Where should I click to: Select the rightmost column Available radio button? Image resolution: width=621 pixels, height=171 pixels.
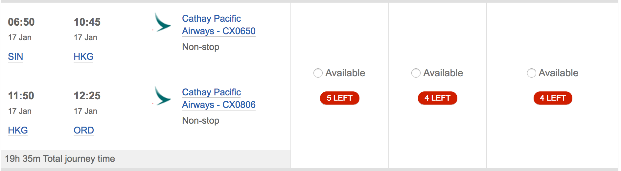531,73
